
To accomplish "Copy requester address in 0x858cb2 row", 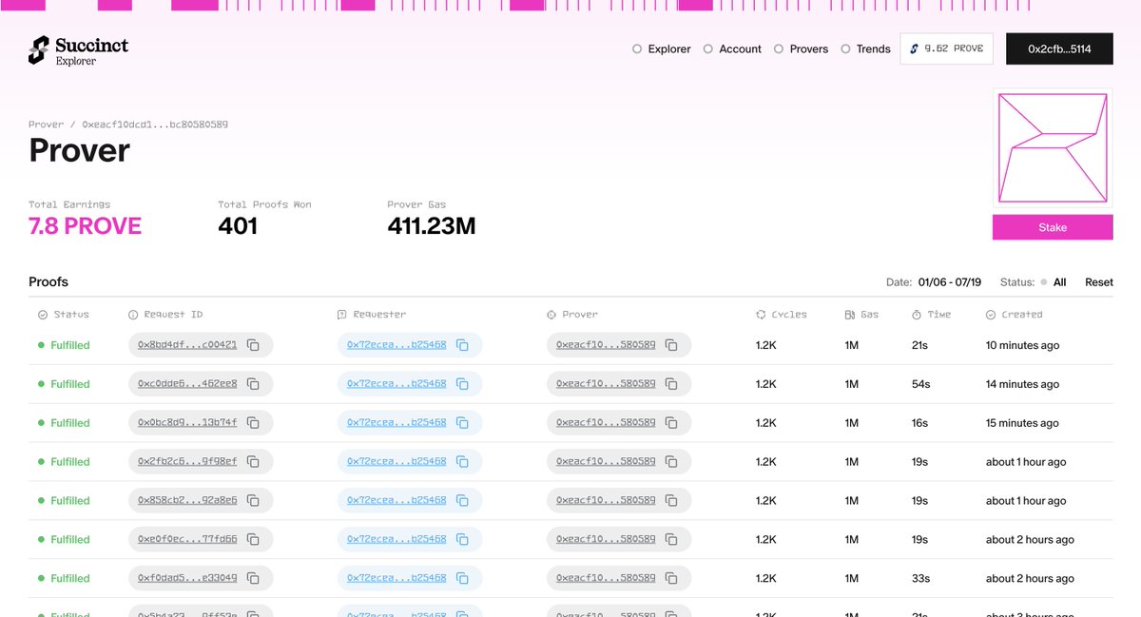I will (462, 500).
